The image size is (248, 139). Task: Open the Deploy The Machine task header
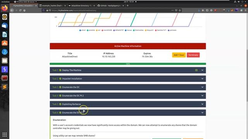[x=128, y=70]
